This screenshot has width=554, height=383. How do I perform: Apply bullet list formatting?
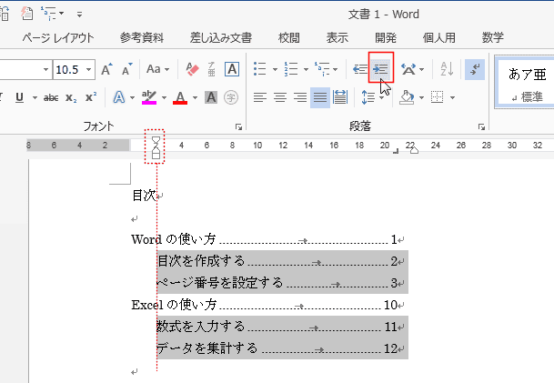coord(260,69)
